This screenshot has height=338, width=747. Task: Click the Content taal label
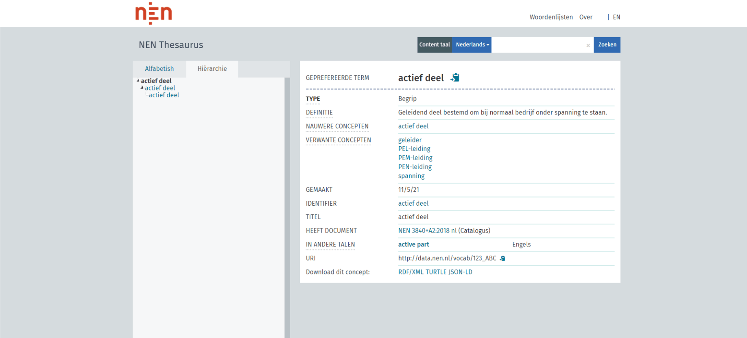tap(435, 45)
